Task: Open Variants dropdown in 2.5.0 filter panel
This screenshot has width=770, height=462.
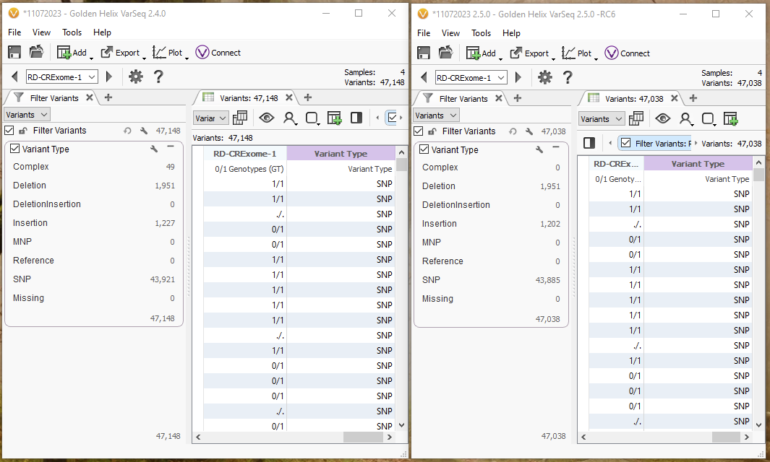Action: tap(436, 115)
